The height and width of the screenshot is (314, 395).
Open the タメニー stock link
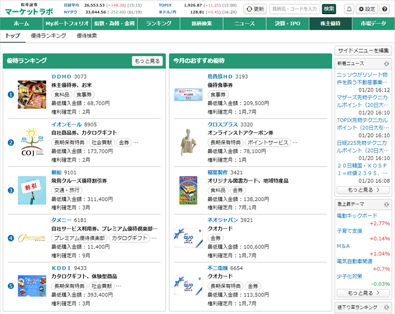(x=62, y=220)
